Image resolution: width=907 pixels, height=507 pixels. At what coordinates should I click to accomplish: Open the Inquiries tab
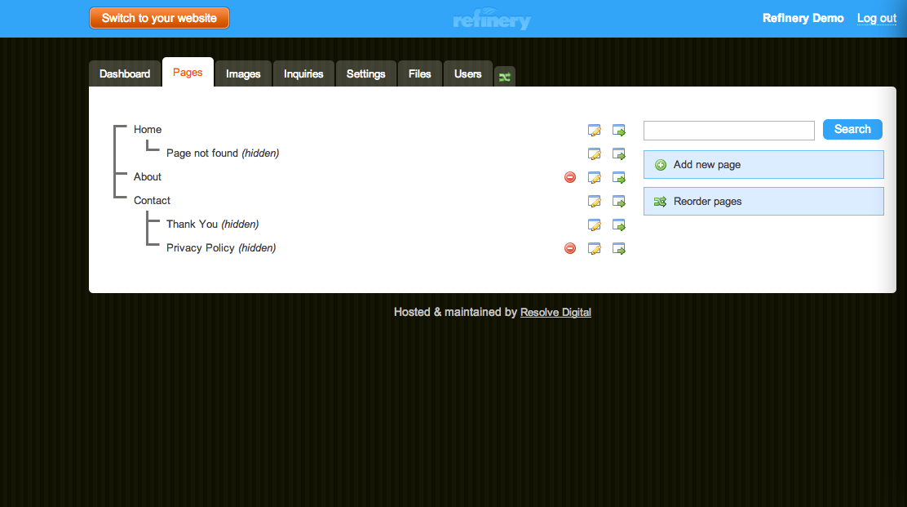(303, 73)
